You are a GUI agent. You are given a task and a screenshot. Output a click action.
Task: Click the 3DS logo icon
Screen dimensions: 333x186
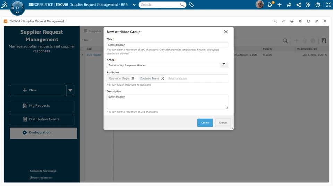coord(4,4)
